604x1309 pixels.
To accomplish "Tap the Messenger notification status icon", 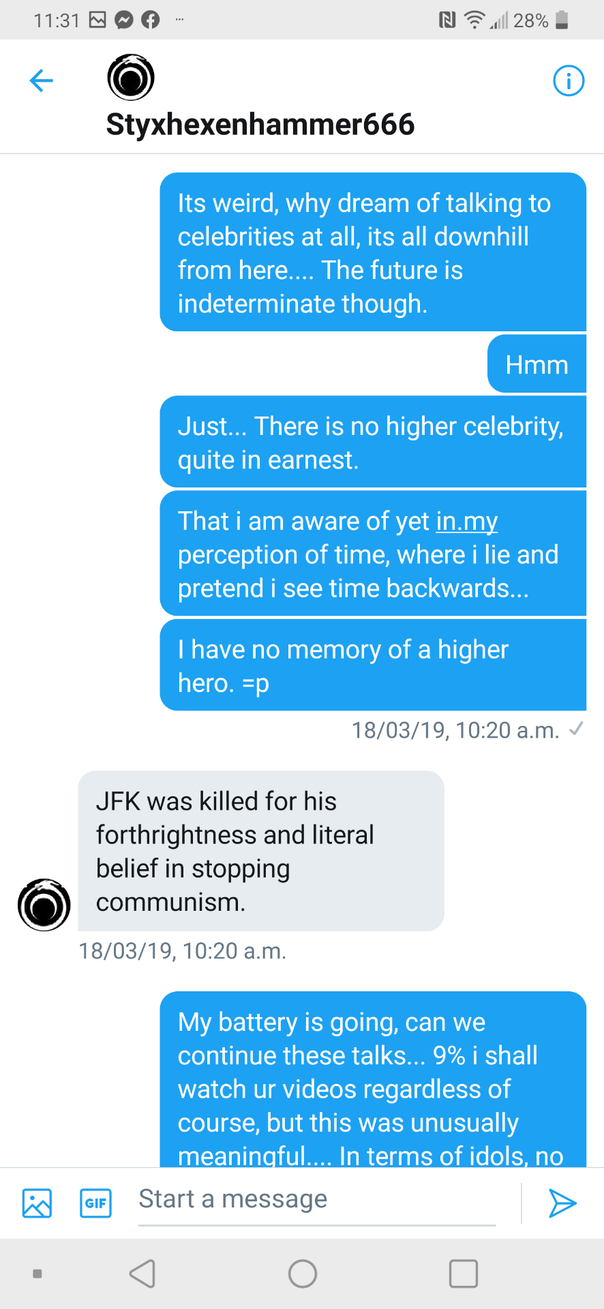I will [x=124, y=20].
